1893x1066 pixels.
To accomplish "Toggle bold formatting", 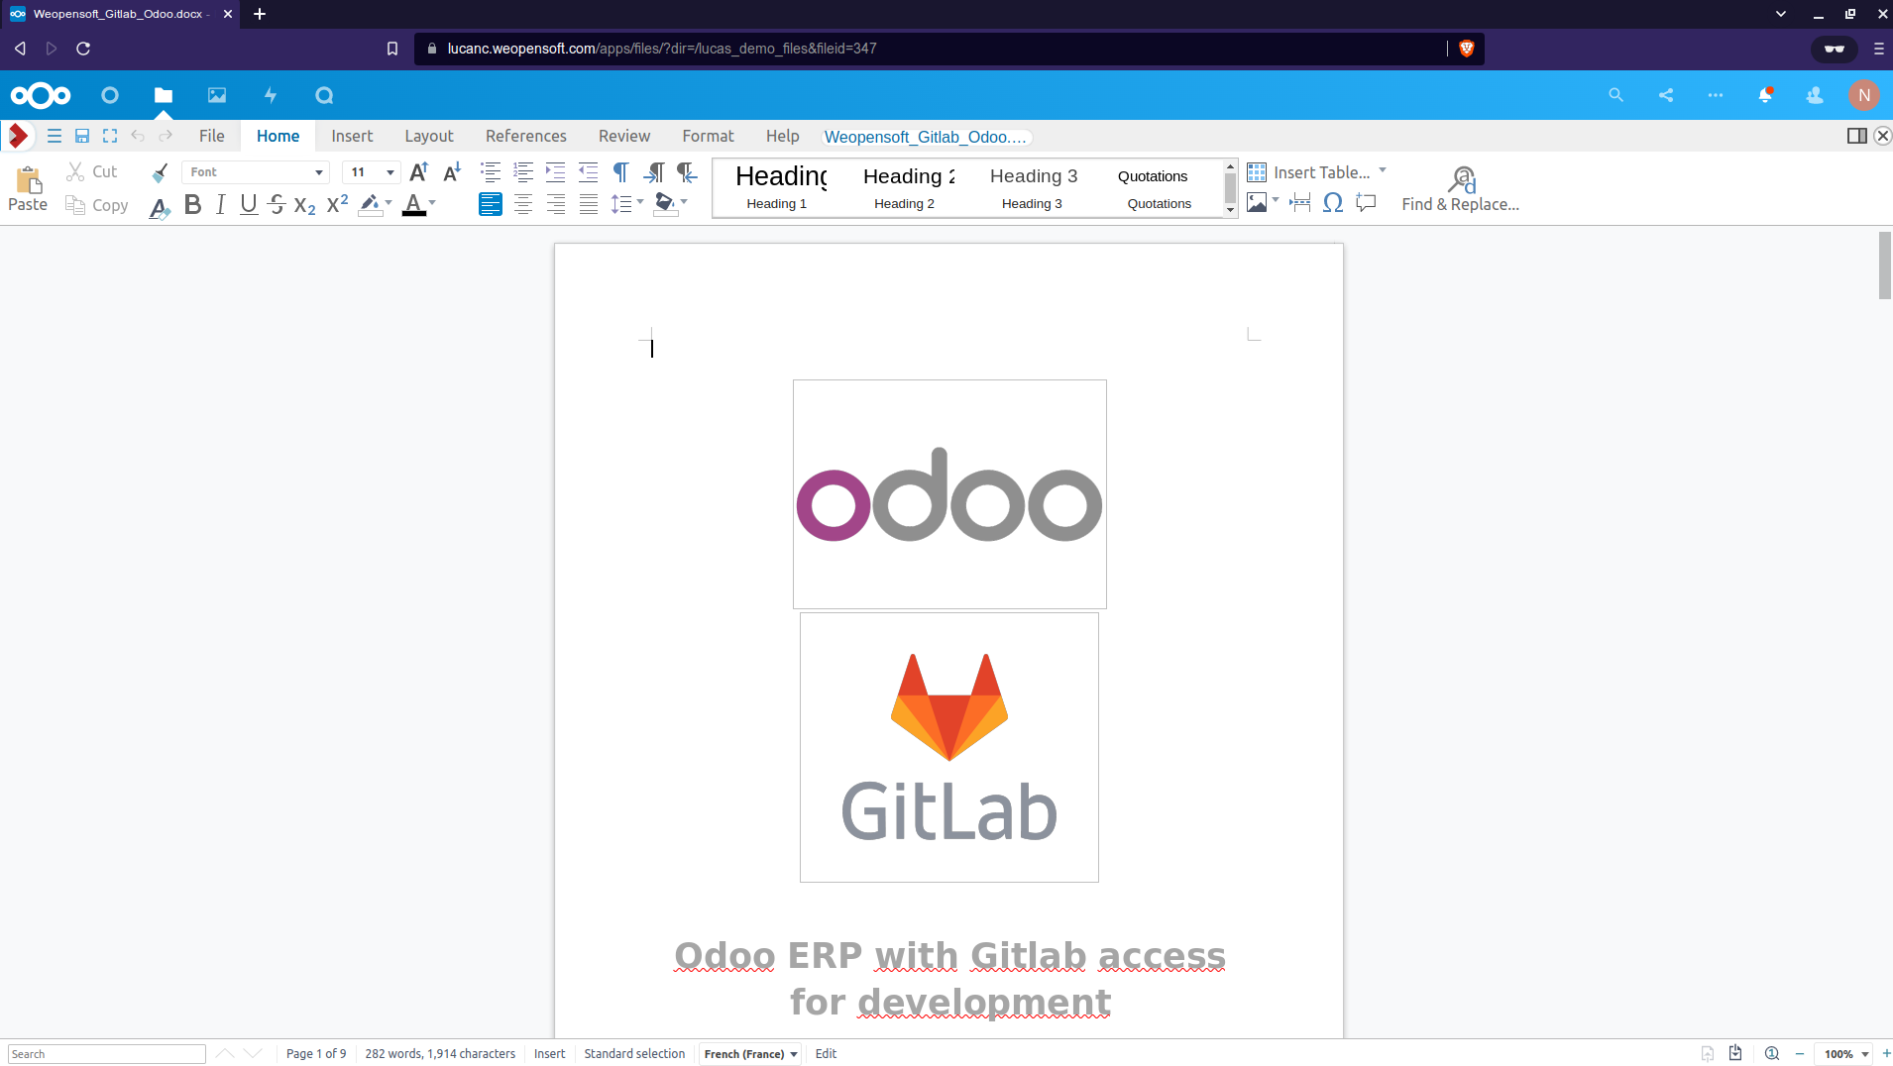I will click(x=193, y=205).
